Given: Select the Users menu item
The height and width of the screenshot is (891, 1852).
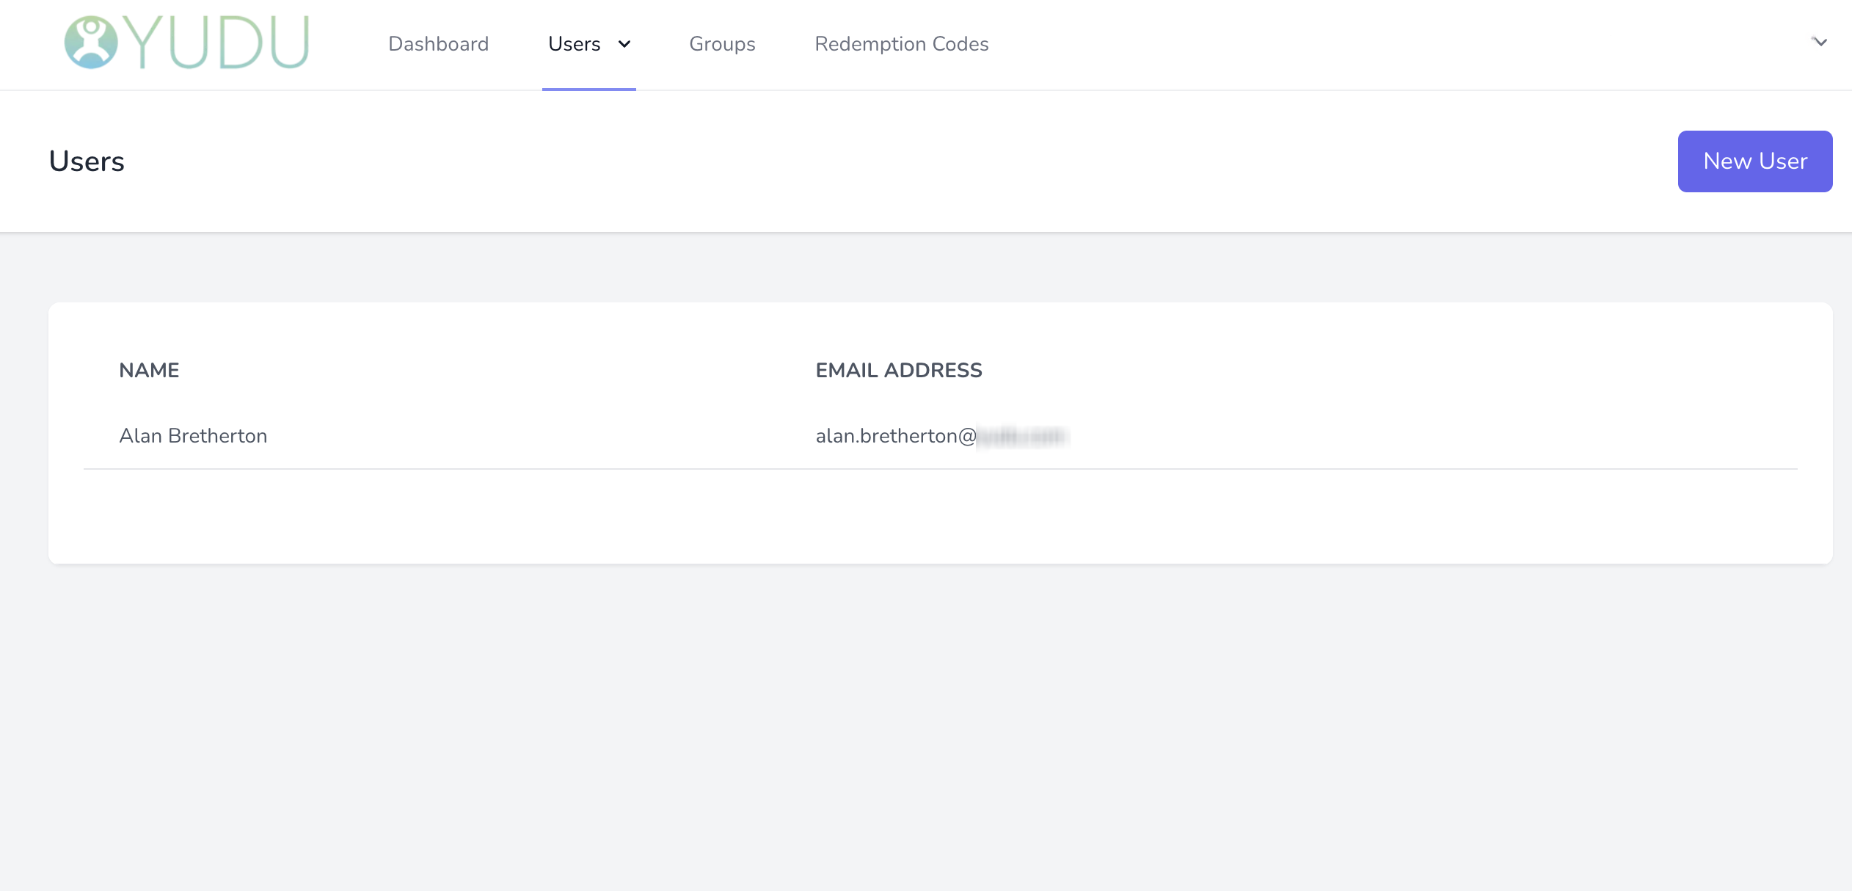Looking at the screenshot, I should coord(574,44).
